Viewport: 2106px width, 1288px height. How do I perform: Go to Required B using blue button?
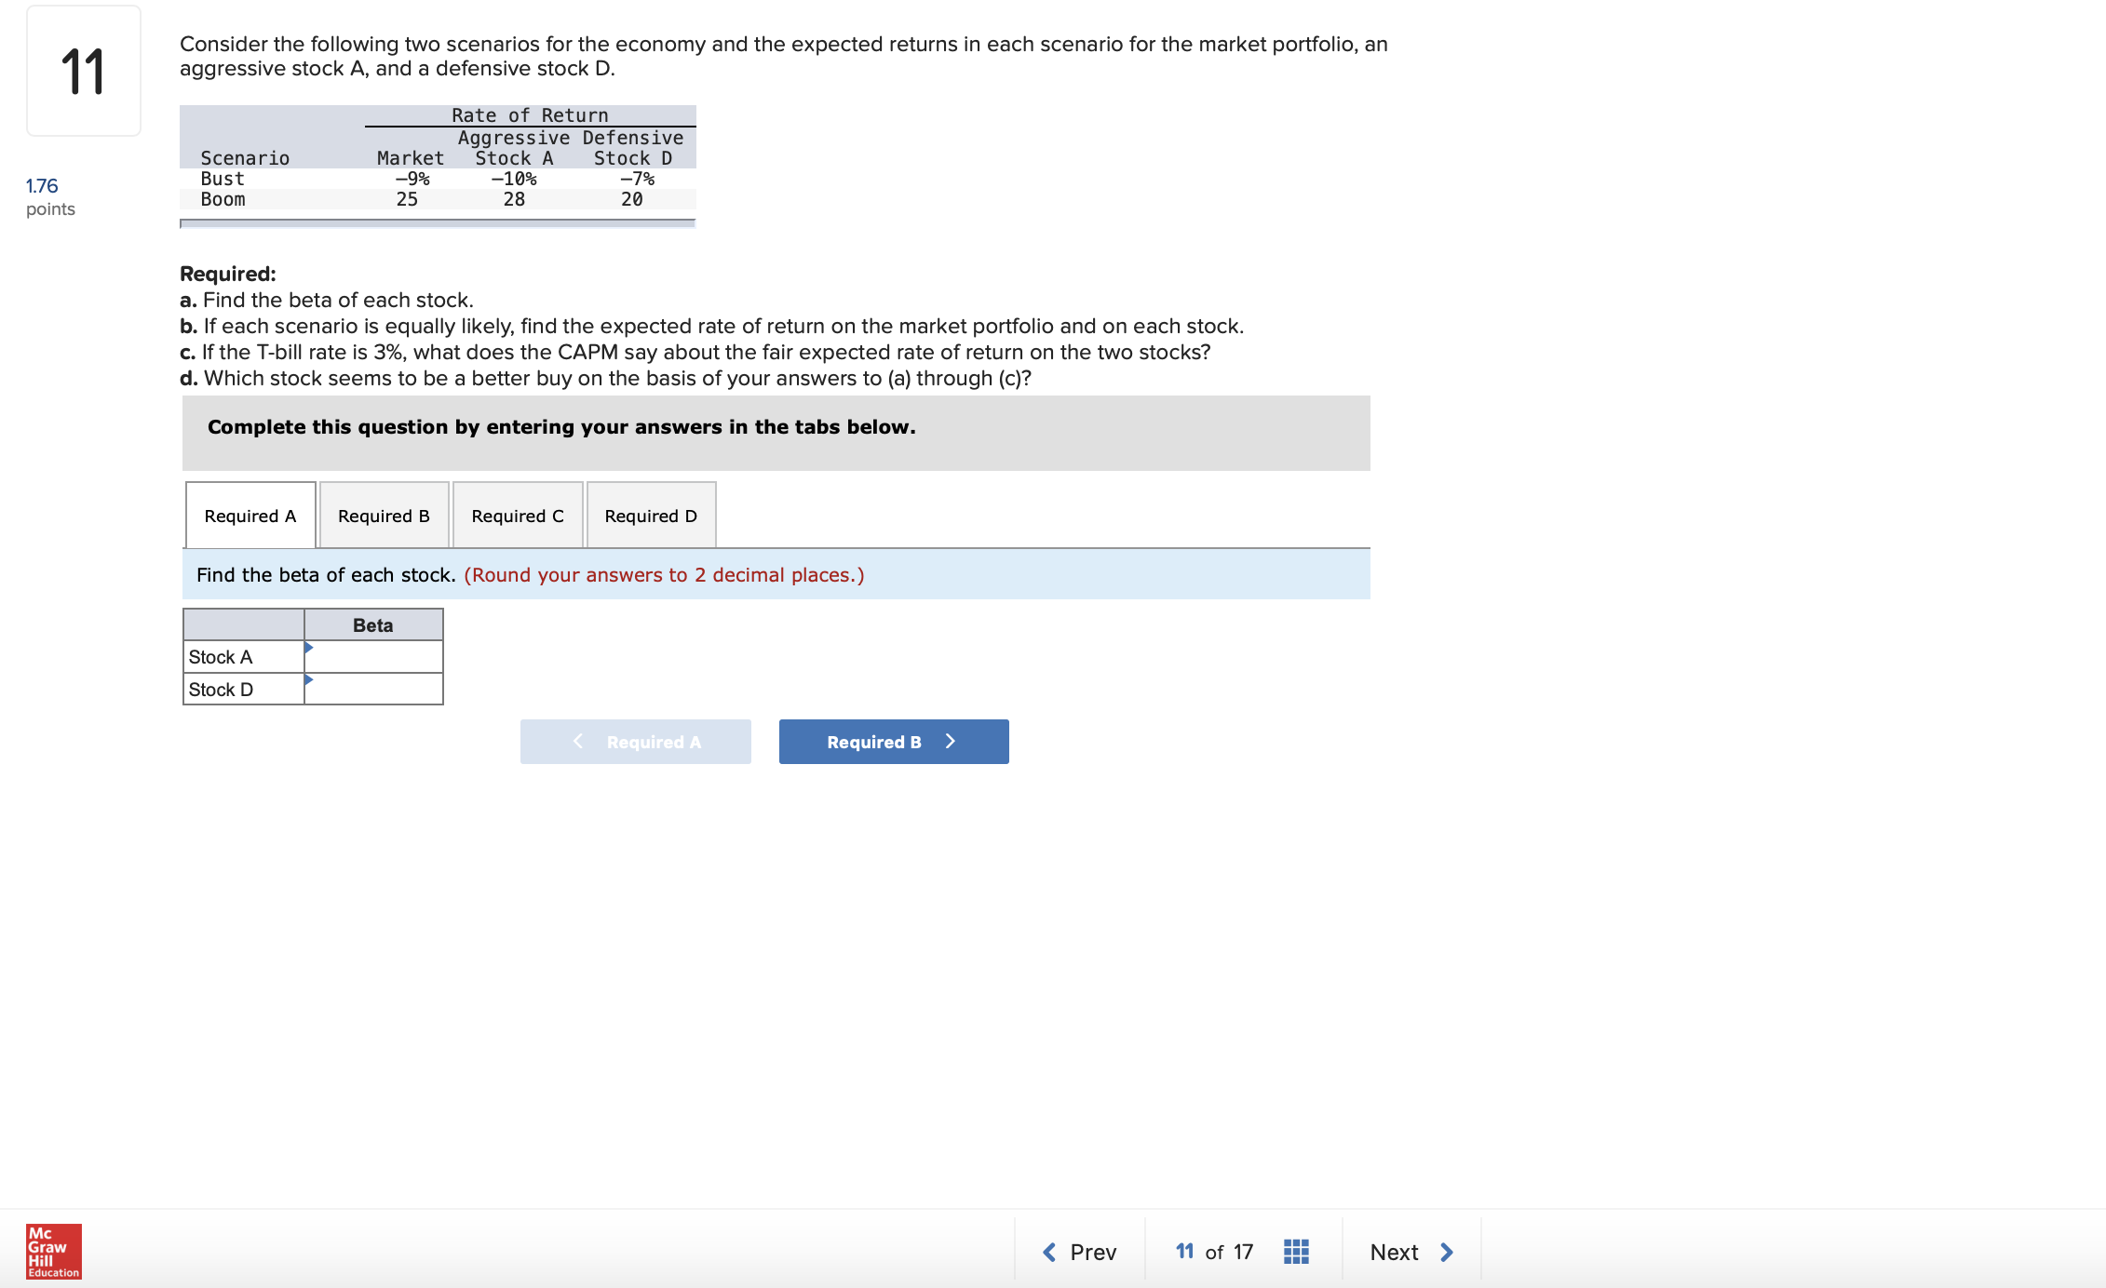tap(894, 742)
